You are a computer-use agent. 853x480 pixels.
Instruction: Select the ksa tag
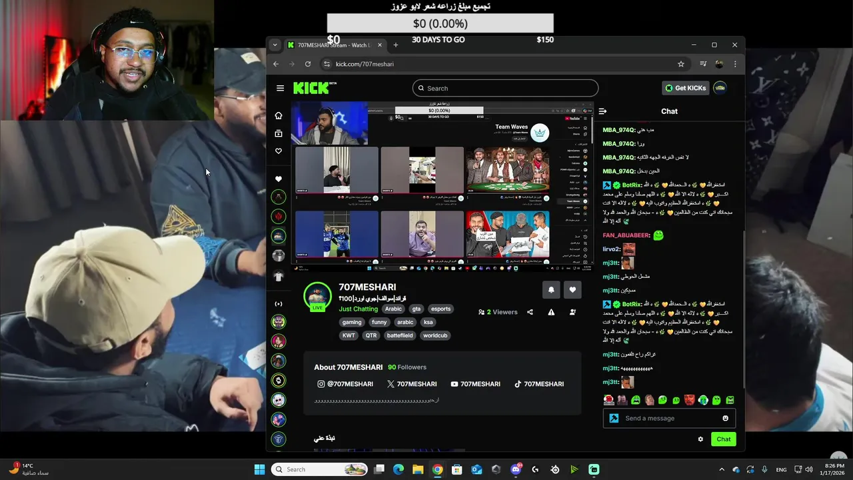[428, 322]
